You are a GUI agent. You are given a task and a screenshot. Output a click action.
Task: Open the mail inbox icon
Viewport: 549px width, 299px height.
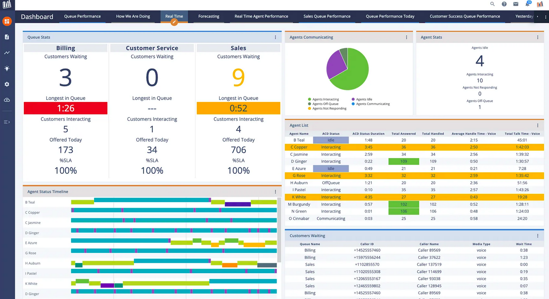tap(516, 4)
